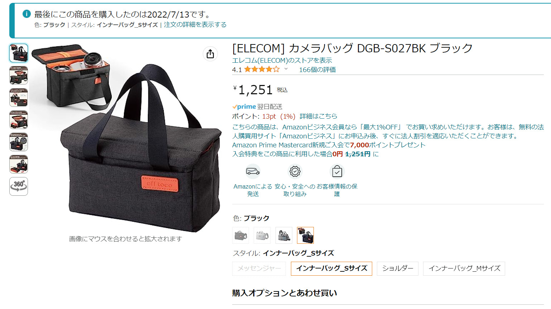Screen dimensions: 551x309
Task: Open the 166個の評価 reviews link
Action: pyautogui.click(x=317, y=70)
